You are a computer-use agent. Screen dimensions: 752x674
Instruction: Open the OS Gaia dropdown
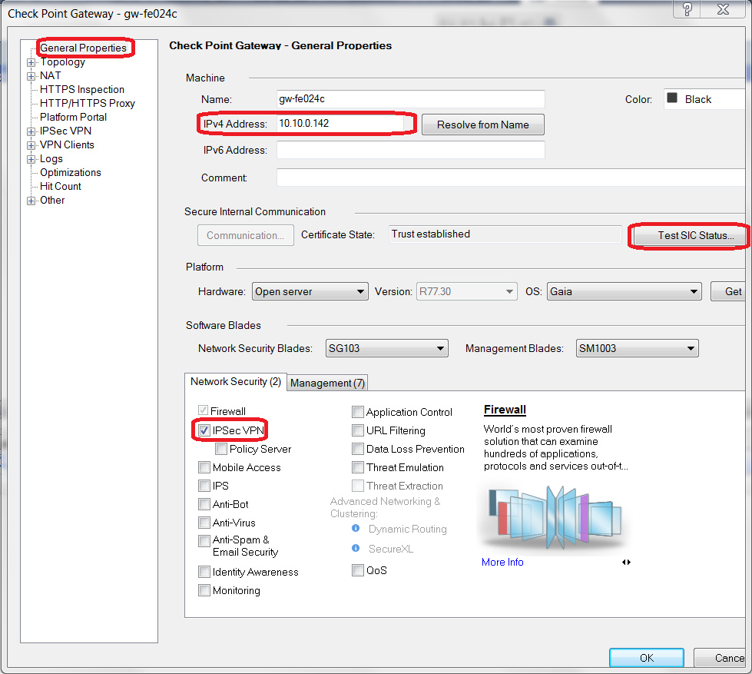pyautogui.click(x=624, y=292)
